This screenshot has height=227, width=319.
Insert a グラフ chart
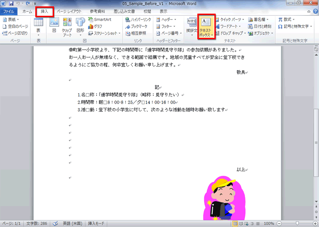pyautogui.click(x=95, y=26)
